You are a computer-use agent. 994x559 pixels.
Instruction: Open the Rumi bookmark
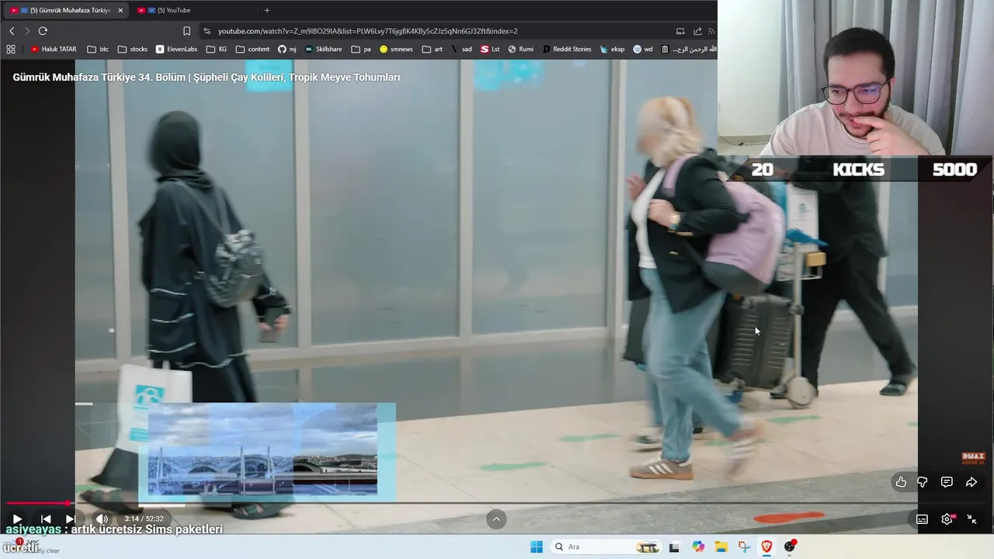click(x=521, y=49)
